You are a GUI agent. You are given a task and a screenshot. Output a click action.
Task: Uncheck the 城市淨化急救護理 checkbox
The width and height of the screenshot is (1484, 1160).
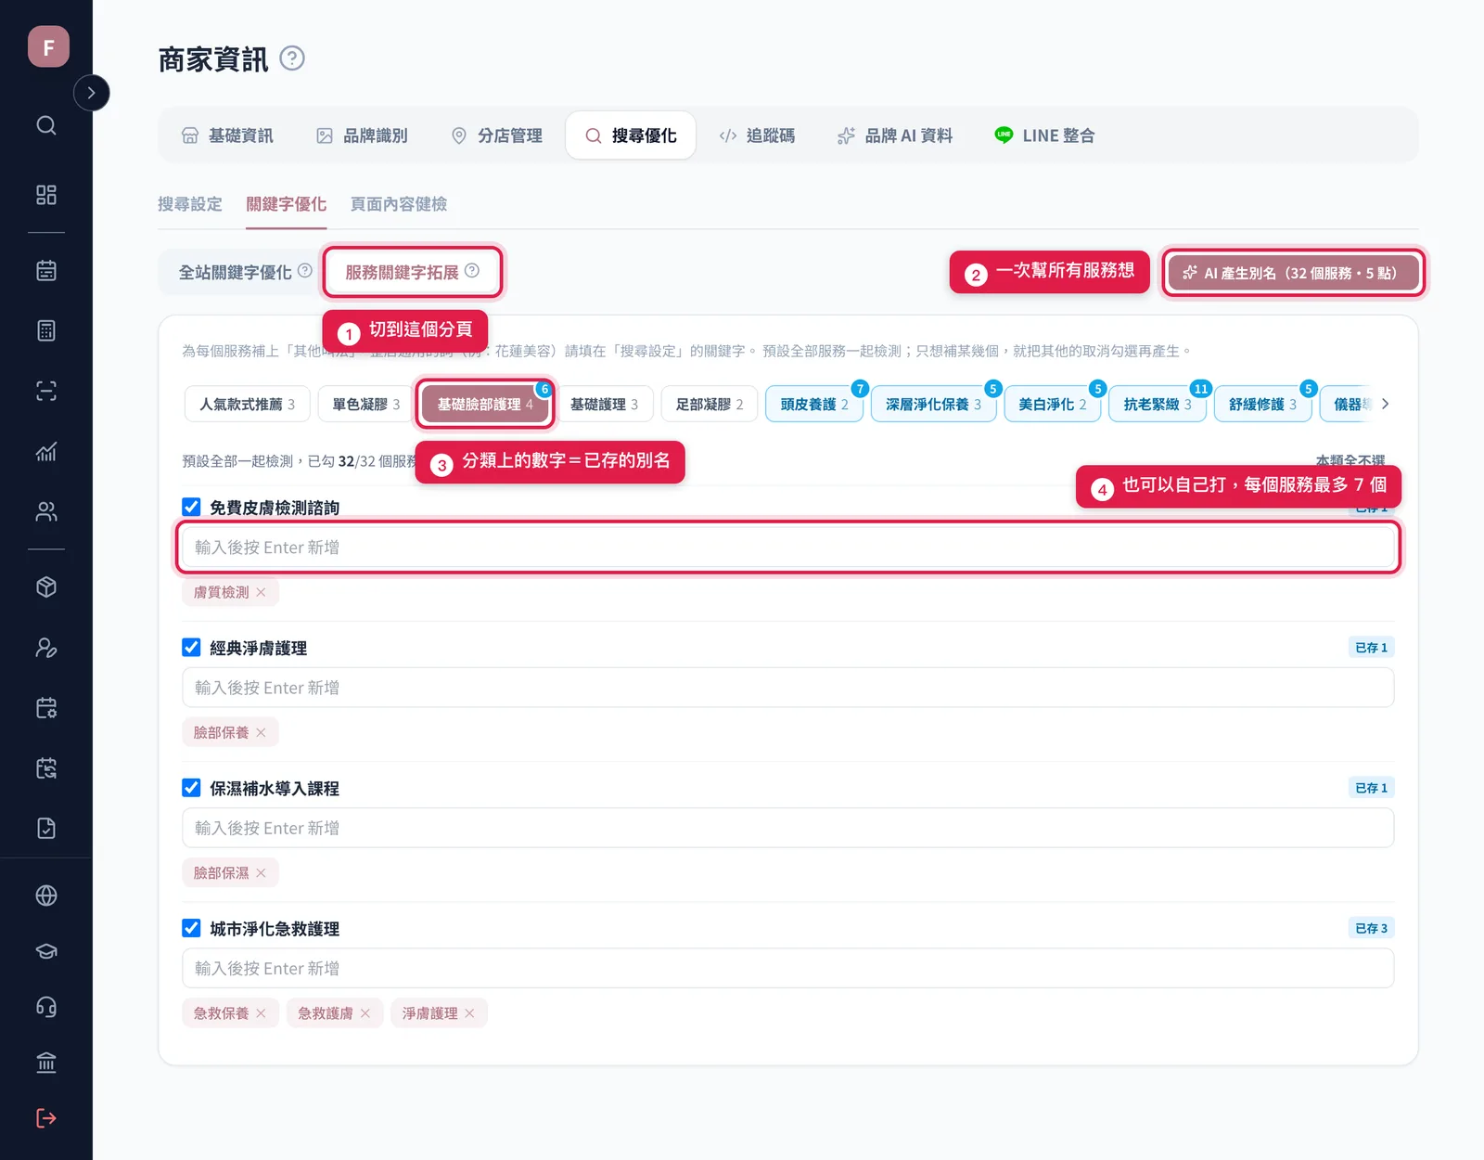(x=191, y=927)
